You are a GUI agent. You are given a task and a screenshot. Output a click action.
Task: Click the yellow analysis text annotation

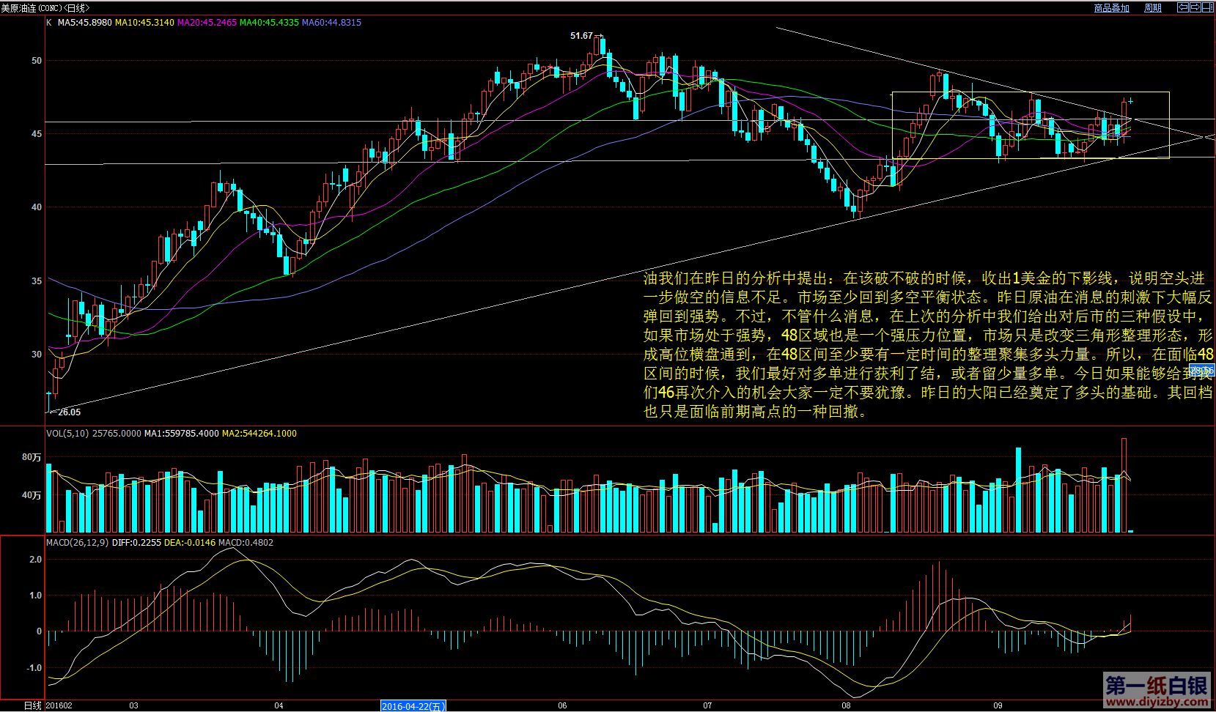point(927,344)
